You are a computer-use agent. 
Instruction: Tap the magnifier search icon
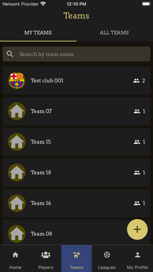pyautogui.click(x=10, y=54)
